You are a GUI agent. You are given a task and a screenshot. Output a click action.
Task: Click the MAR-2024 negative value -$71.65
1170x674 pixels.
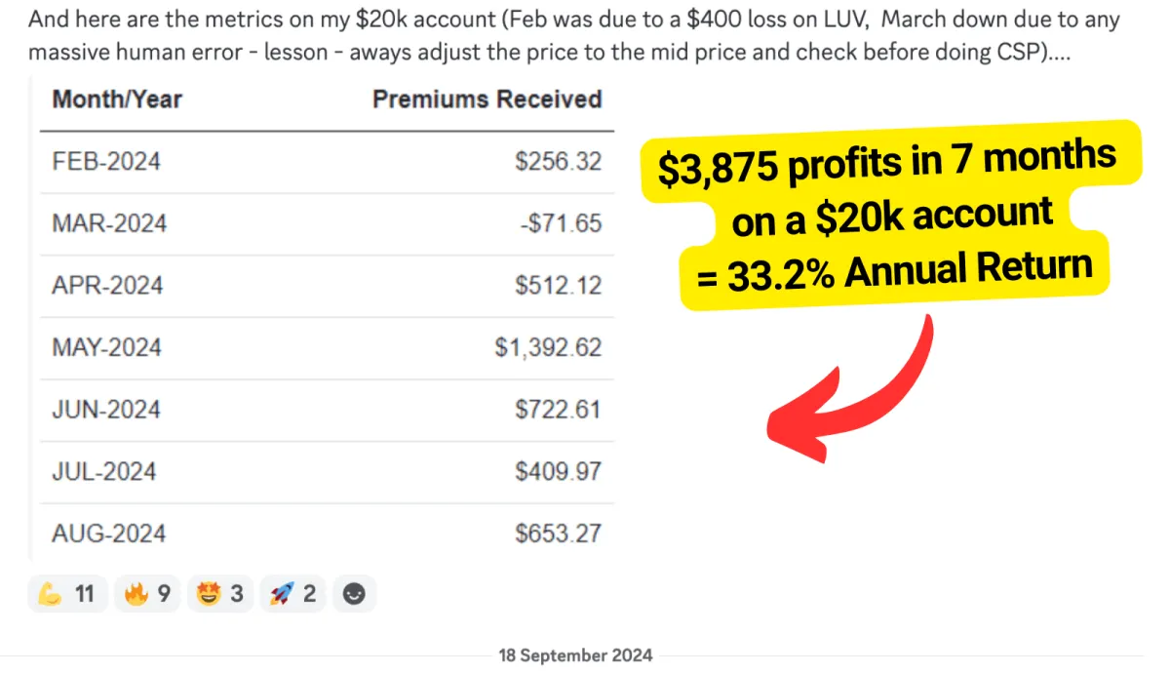click(561, 223)
